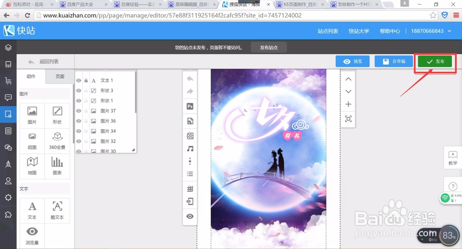Toggle visibility of layer 文本 1
Viewport: 462px width, 249px height.
pyautogui.click(x=79, y=81)
